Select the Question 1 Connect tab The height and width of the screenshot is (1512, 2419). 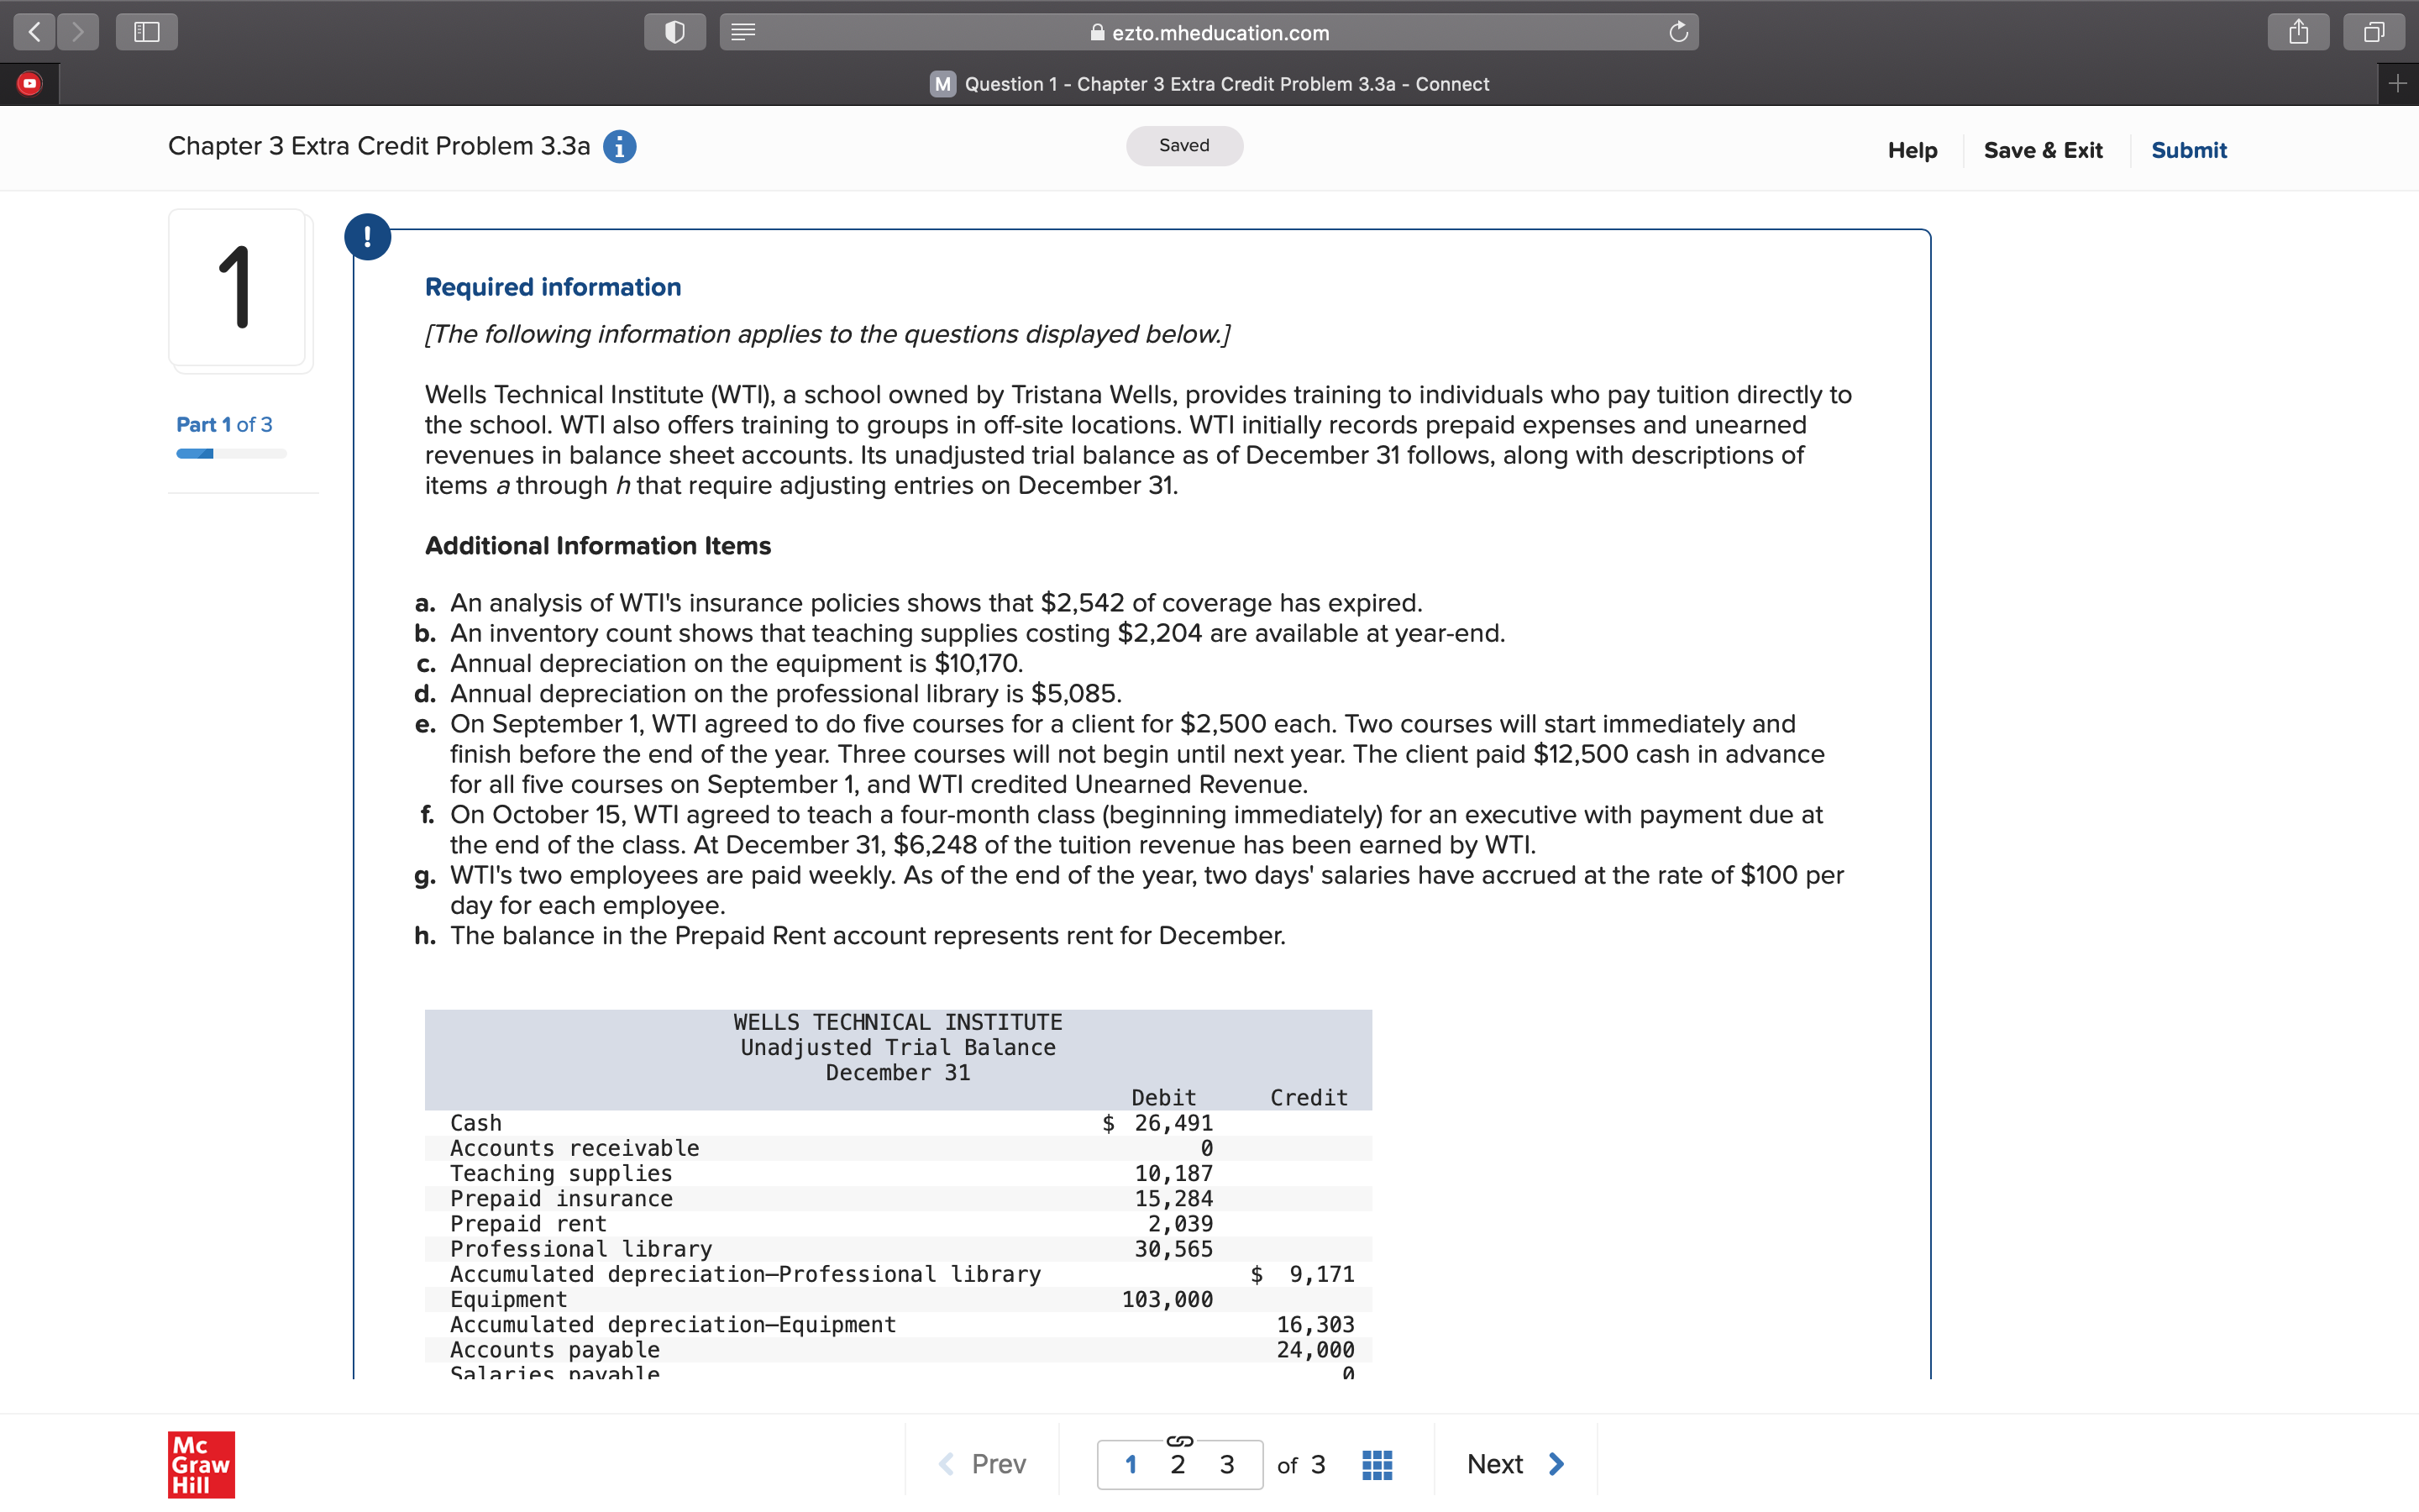pyautogui.click(x=1209, y=84)
